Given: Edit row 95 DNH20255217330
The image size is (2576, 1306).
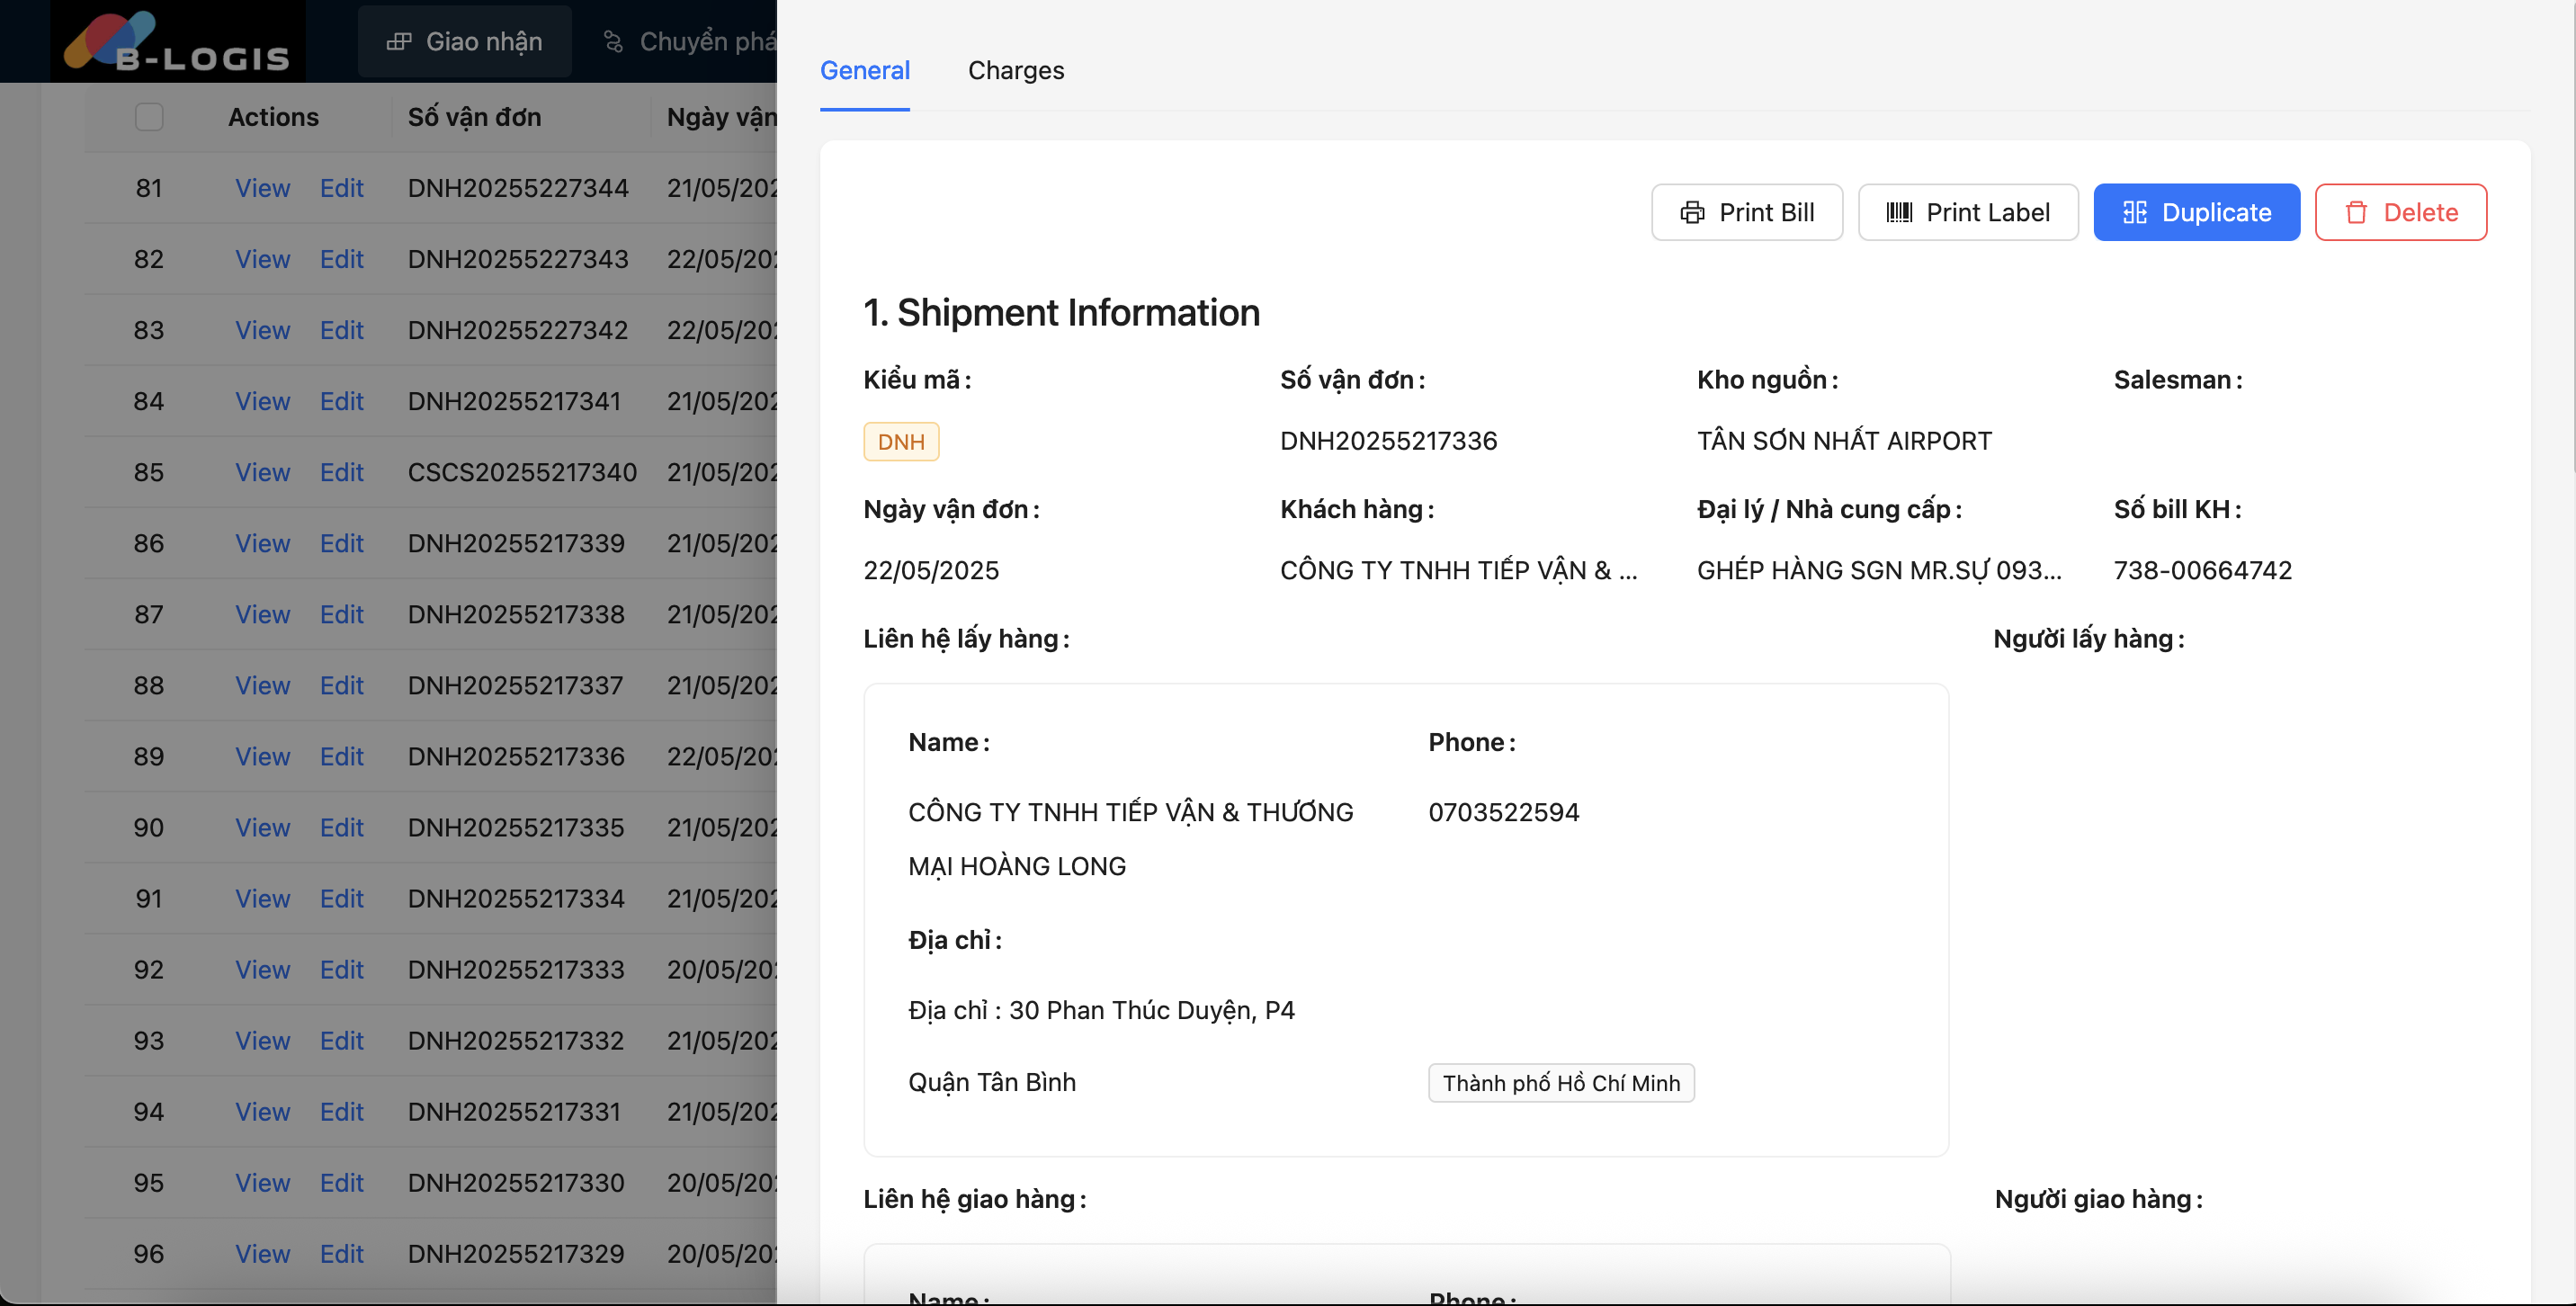Looking at the screenshot, I should pyautogui.click(x=341, y=1182).
